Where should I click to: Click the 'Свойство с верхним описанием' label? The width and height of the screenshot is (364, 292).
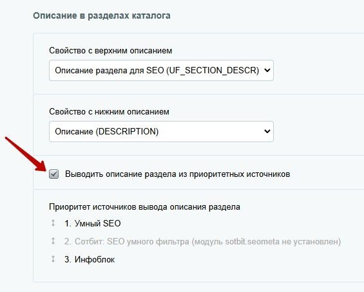point(111,51)
